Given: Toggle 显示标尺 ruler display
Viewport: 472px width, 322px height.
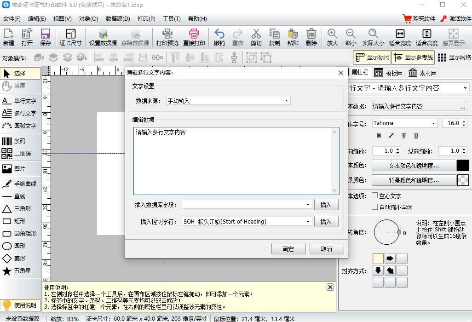Looking at the screenshot, I should pyautogui.click(x=372, y=57).
